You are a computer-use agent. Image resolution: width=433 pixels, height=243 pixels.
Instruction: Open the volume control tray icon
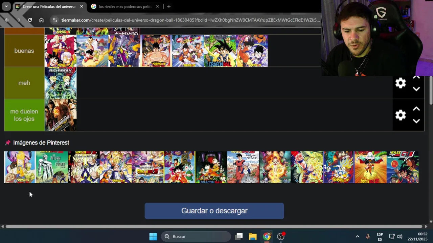pyautogui.click(x=400, y=237)
